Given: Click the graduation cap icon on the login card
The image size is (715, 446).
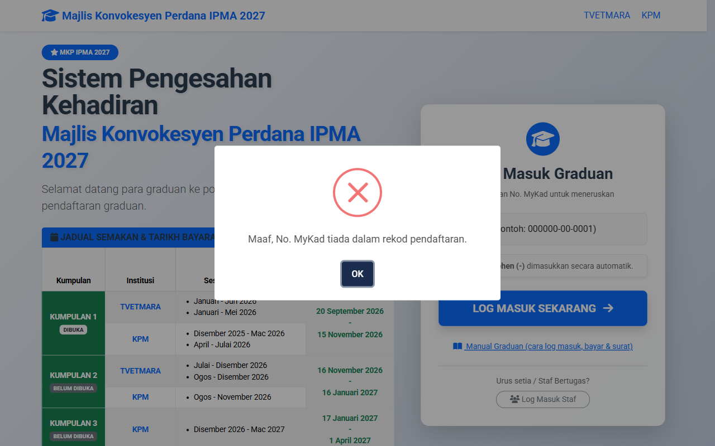Looking at the screenshot, I should 543,139.
